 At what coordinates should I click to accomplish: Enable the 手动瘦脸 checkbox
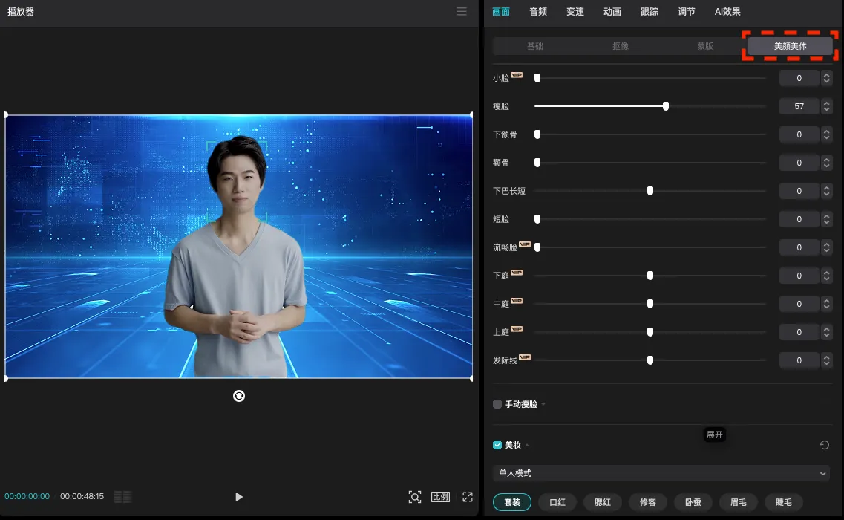coord(497,404)
